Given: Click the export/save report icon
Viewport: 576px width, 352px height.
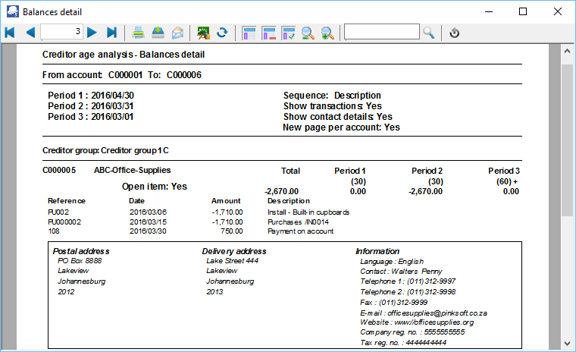Looking at the screenshot, I should coord(158,33).
